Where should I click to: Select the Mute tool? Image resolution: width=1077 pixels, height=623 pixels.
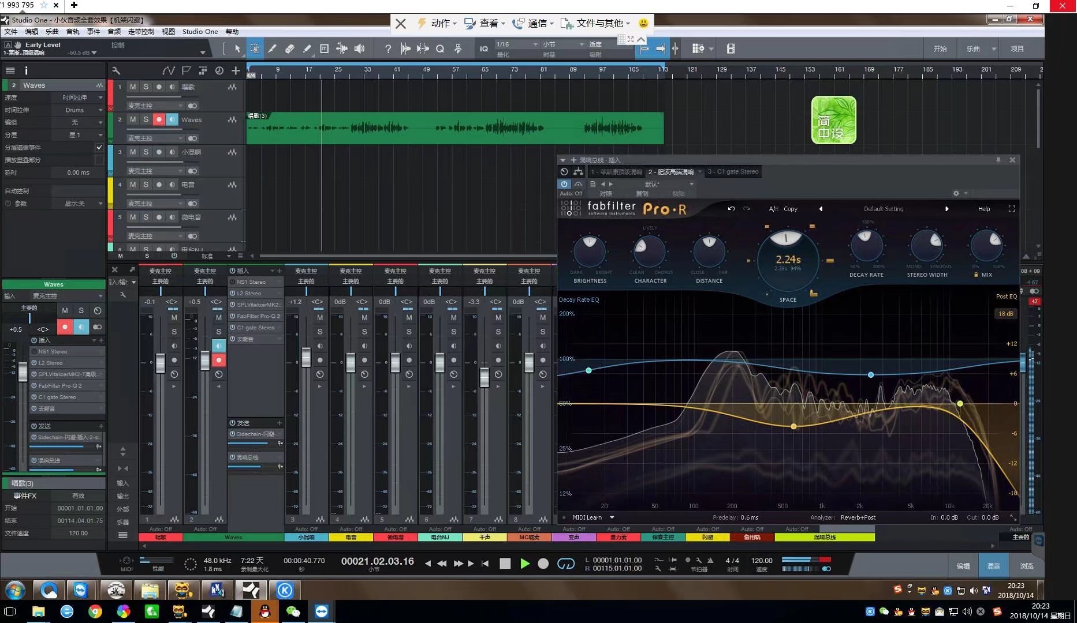pyautogui.click(x=325, y=49)
